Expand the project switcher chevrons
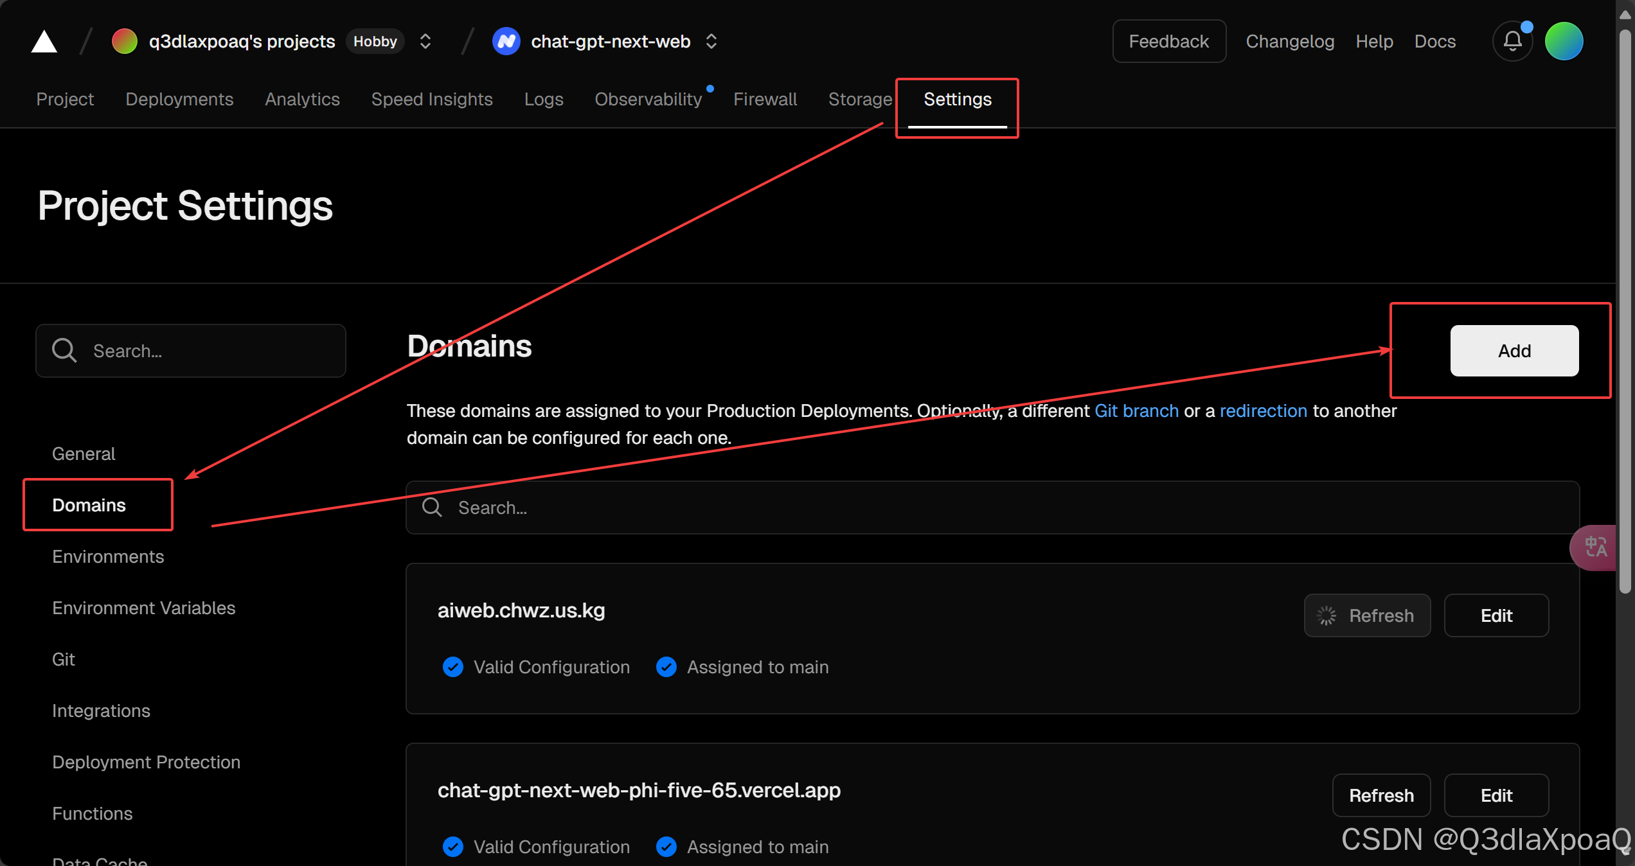The image size is (1635, 866). 711,42
